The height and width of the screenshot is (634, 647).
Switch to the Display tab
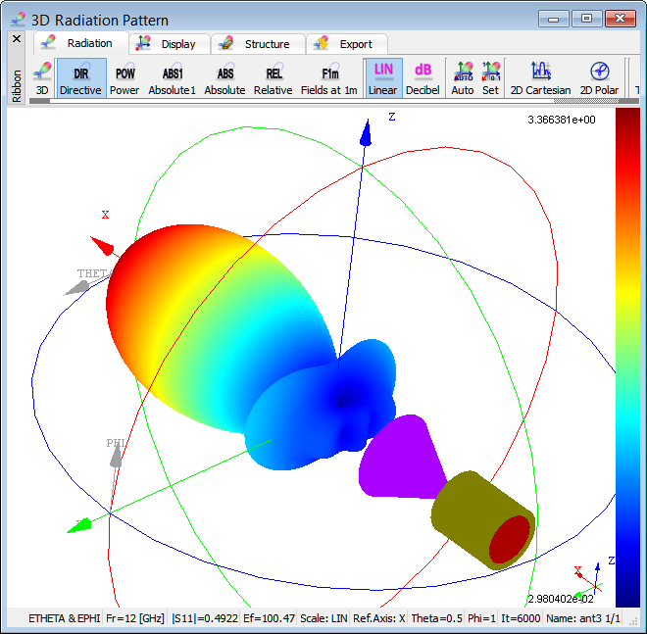point(167,44)
